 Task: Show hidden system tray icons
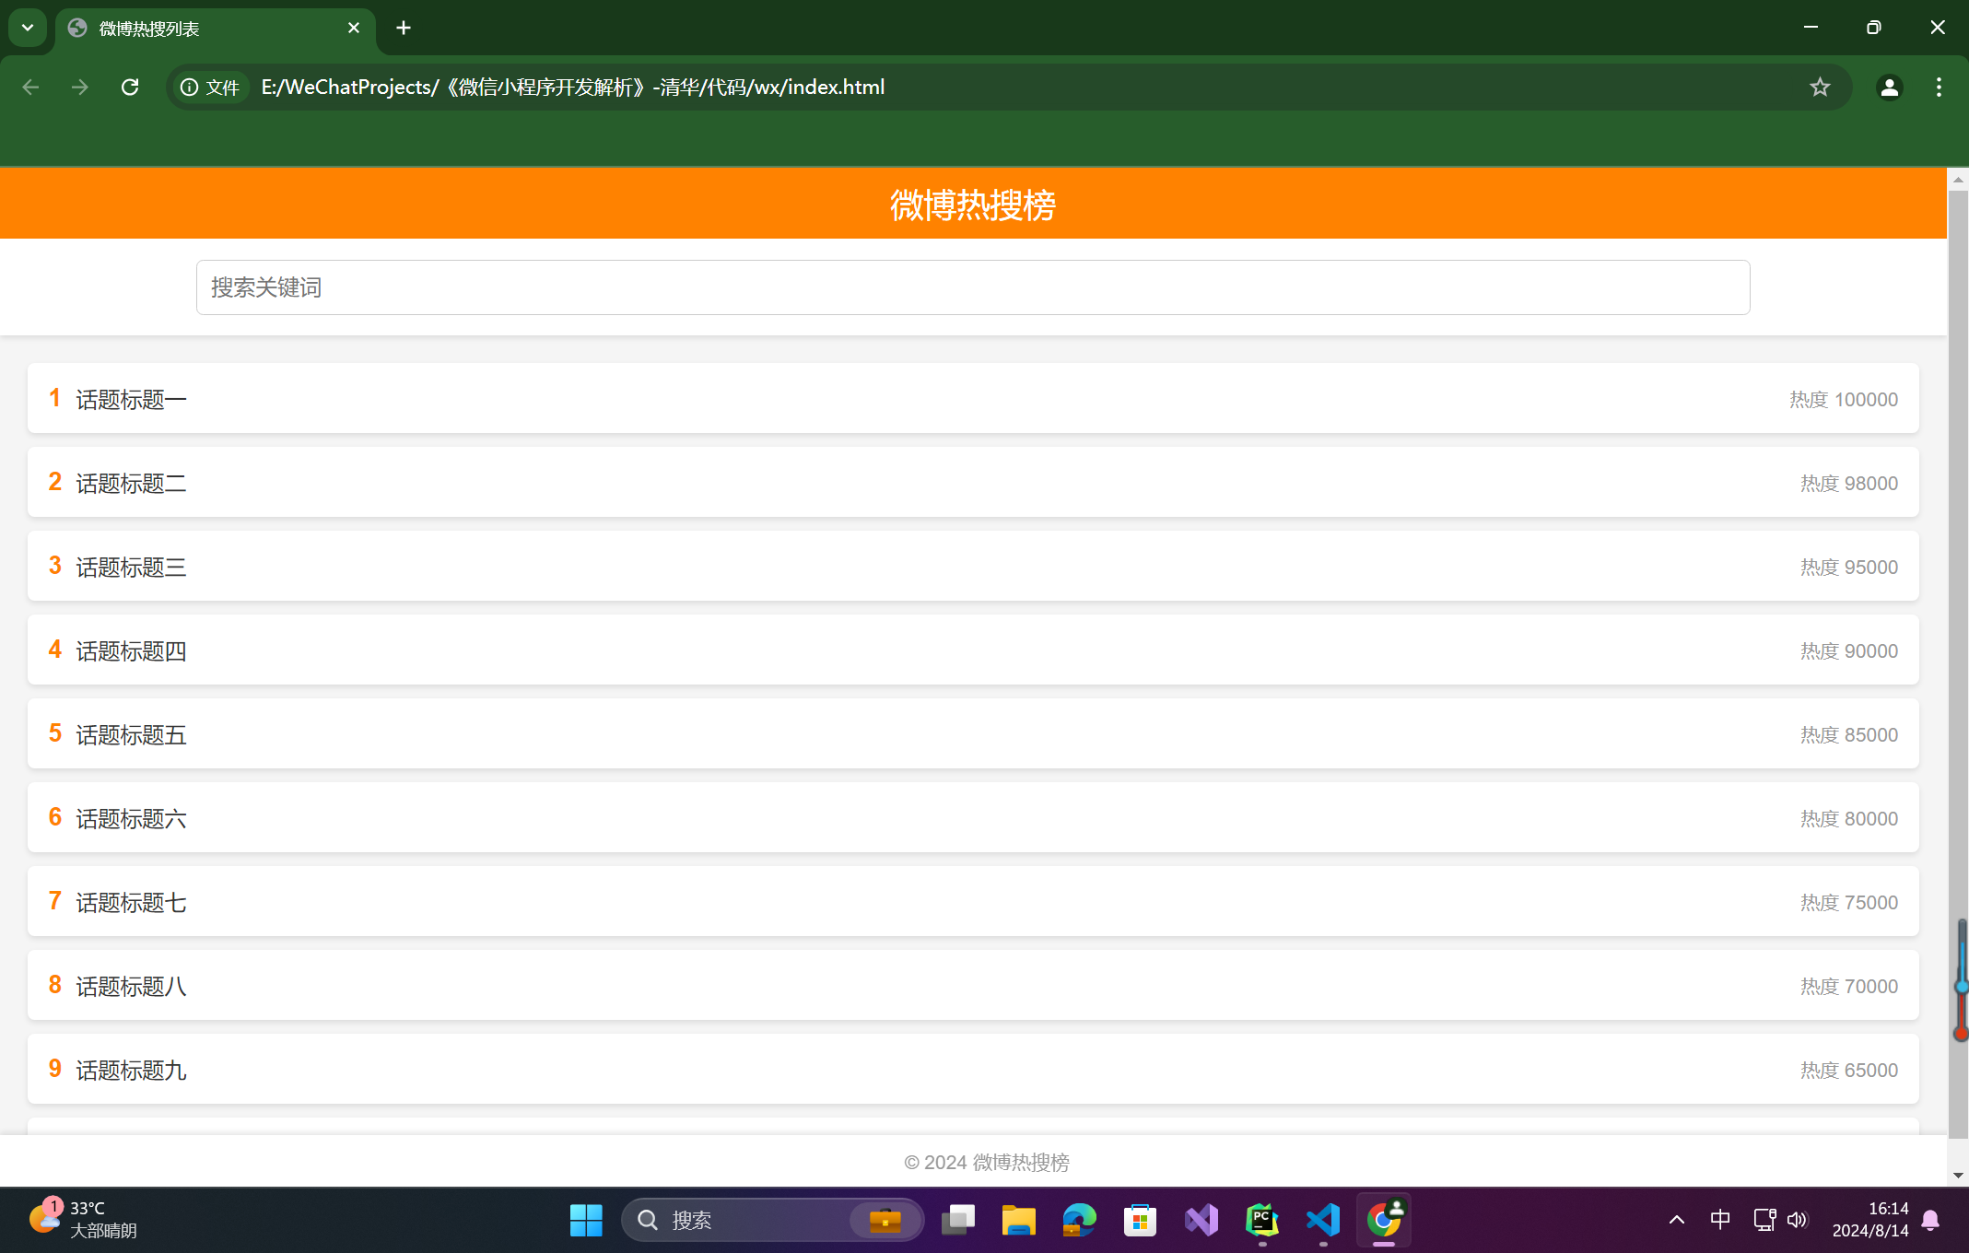1677,1220
